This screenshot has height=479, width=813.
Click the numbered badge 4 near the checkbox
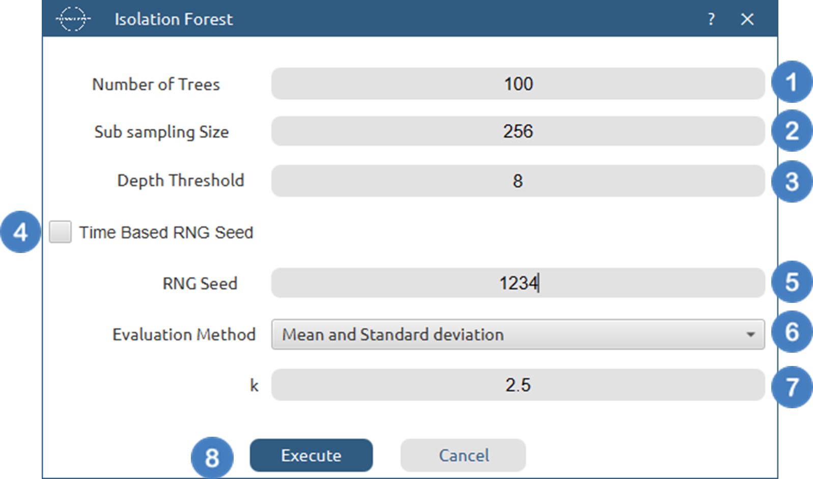pyautogui.click(x=21, y=232)
